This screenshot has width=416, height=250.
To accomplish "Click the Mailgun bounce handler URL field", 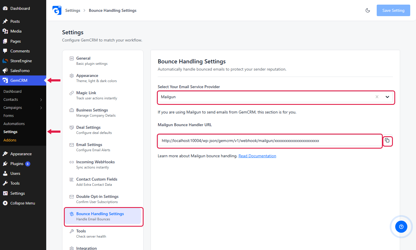I will [270, 141].
